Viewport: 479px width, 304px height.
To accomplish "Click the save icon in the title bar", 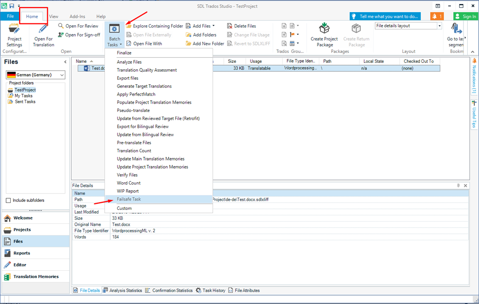I will (x=12, y=6).
